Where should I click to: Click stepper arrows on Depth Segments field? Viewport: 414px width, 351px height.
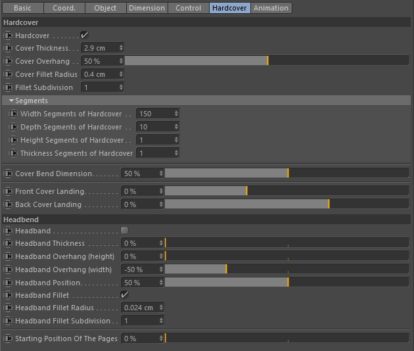click(176, 127)
